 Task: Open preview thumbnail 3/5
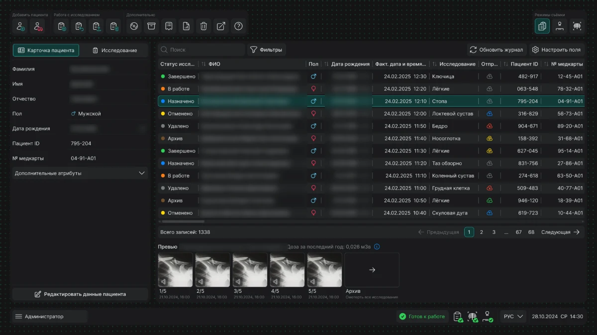[250, 270]
